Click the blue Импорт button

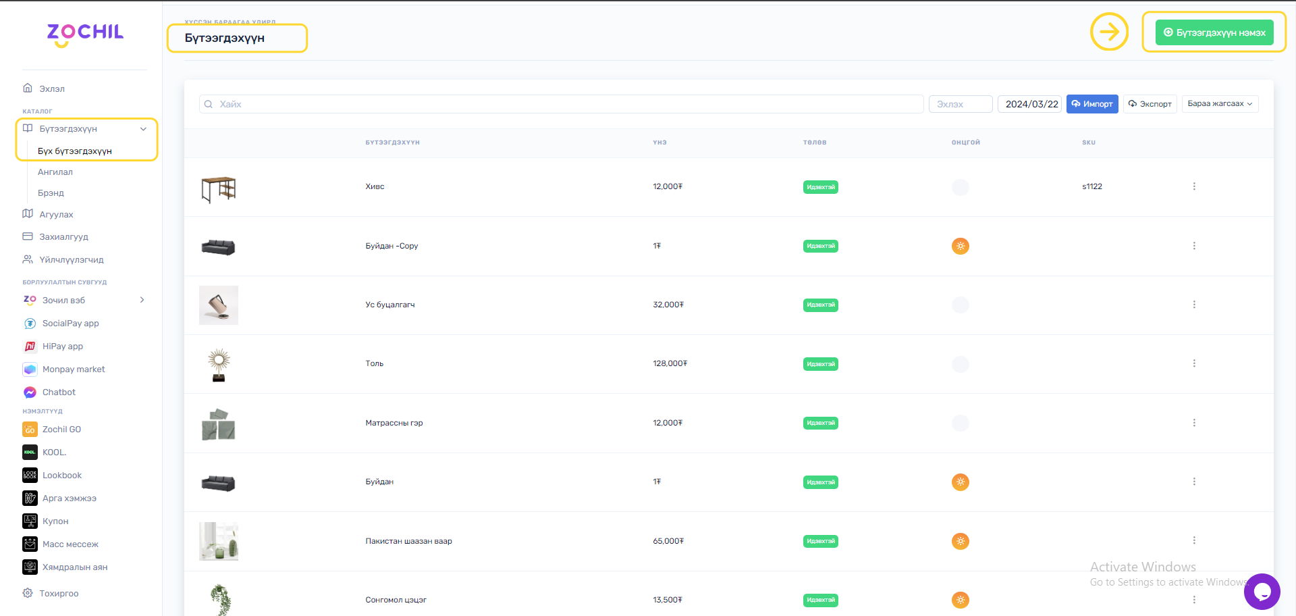pyautogui.click(x=1091, y=104)
